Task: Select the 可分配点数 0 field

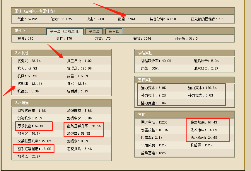Action: (186, 38)
